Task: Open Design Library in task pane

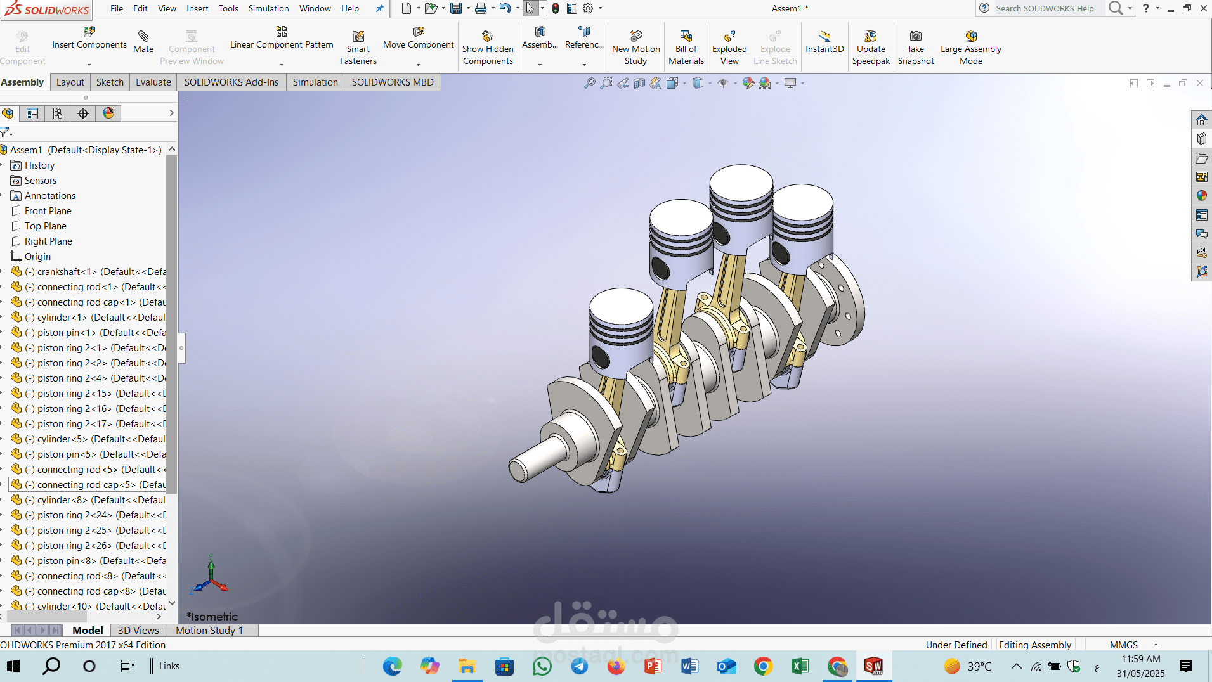Action: click(x=1201, y=139)
